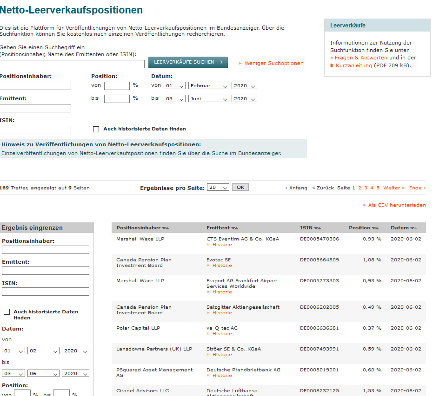Open the 'von' month dropdown showing Februar
Viewport: 446px width, 396px height.
tap(209, 85)
